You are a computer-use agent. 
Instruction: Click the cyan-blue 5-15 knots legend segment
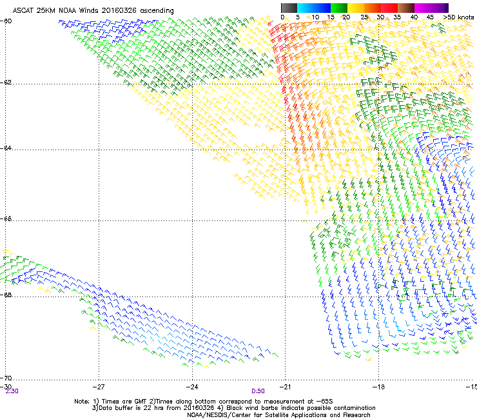pyautogui.click(x=314, y=8)
